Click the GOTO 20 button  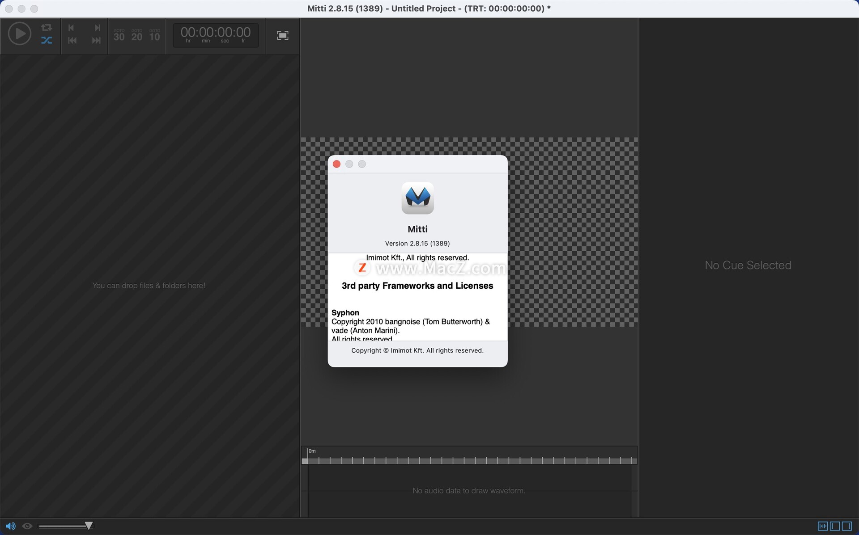click(137, 35)
